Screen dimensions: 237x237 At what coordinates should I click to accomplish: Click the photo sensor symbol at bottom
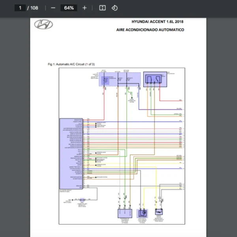(x=142, y=213)
